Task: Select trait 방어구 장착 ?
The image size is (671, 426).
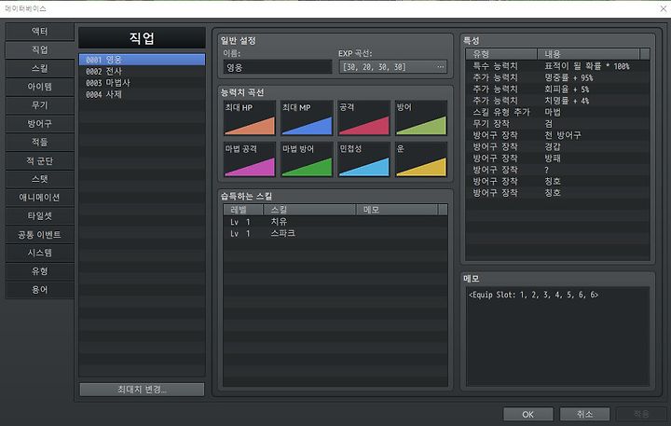Action: [557, 170]
